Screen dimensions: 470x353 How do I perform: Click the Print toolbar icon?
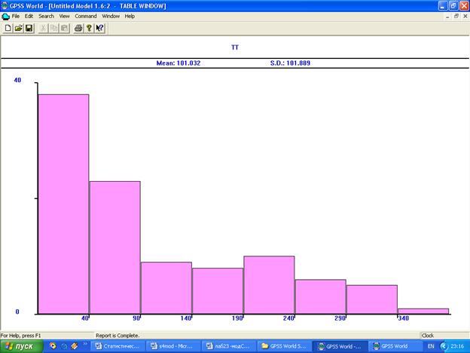[78, 28]
